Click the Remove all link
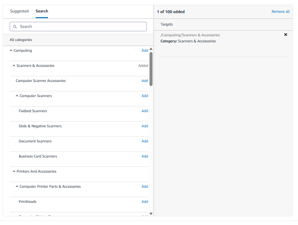The image size is (298, 225). coord(280,11)
